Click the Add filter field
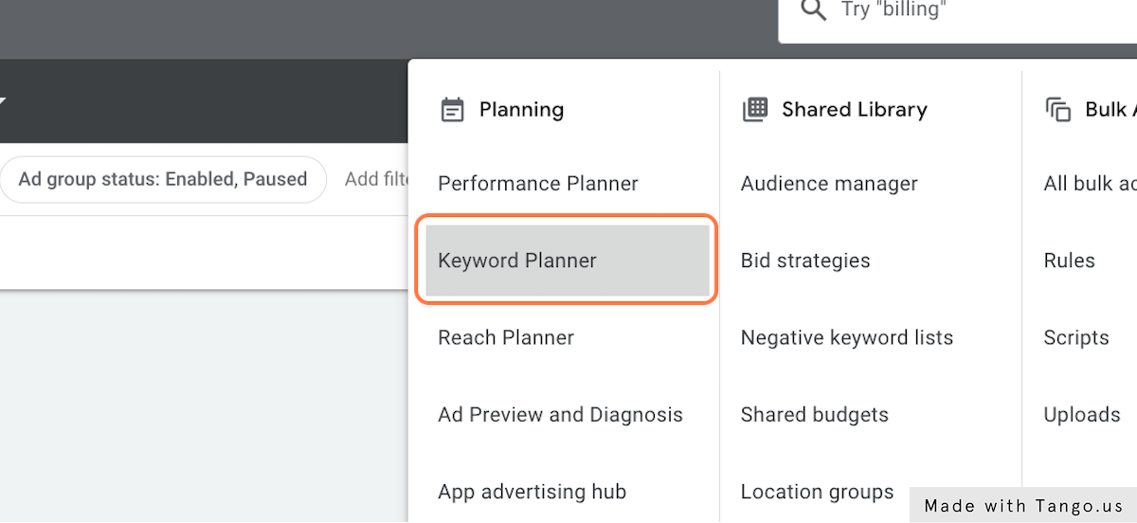The height and width of the screenshot is (523, 1137). point(375,179)
